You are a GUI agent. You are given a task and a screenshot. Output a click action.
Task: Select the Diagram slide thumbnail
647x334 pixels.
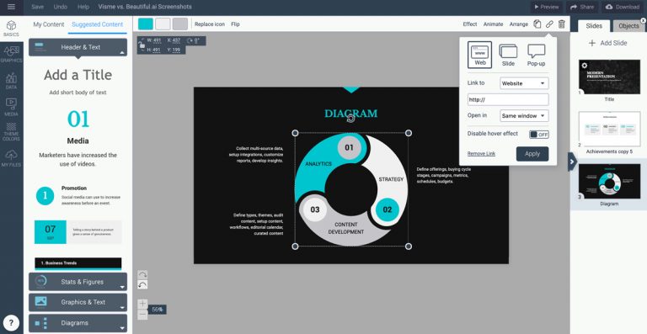(x=609, y=181)
